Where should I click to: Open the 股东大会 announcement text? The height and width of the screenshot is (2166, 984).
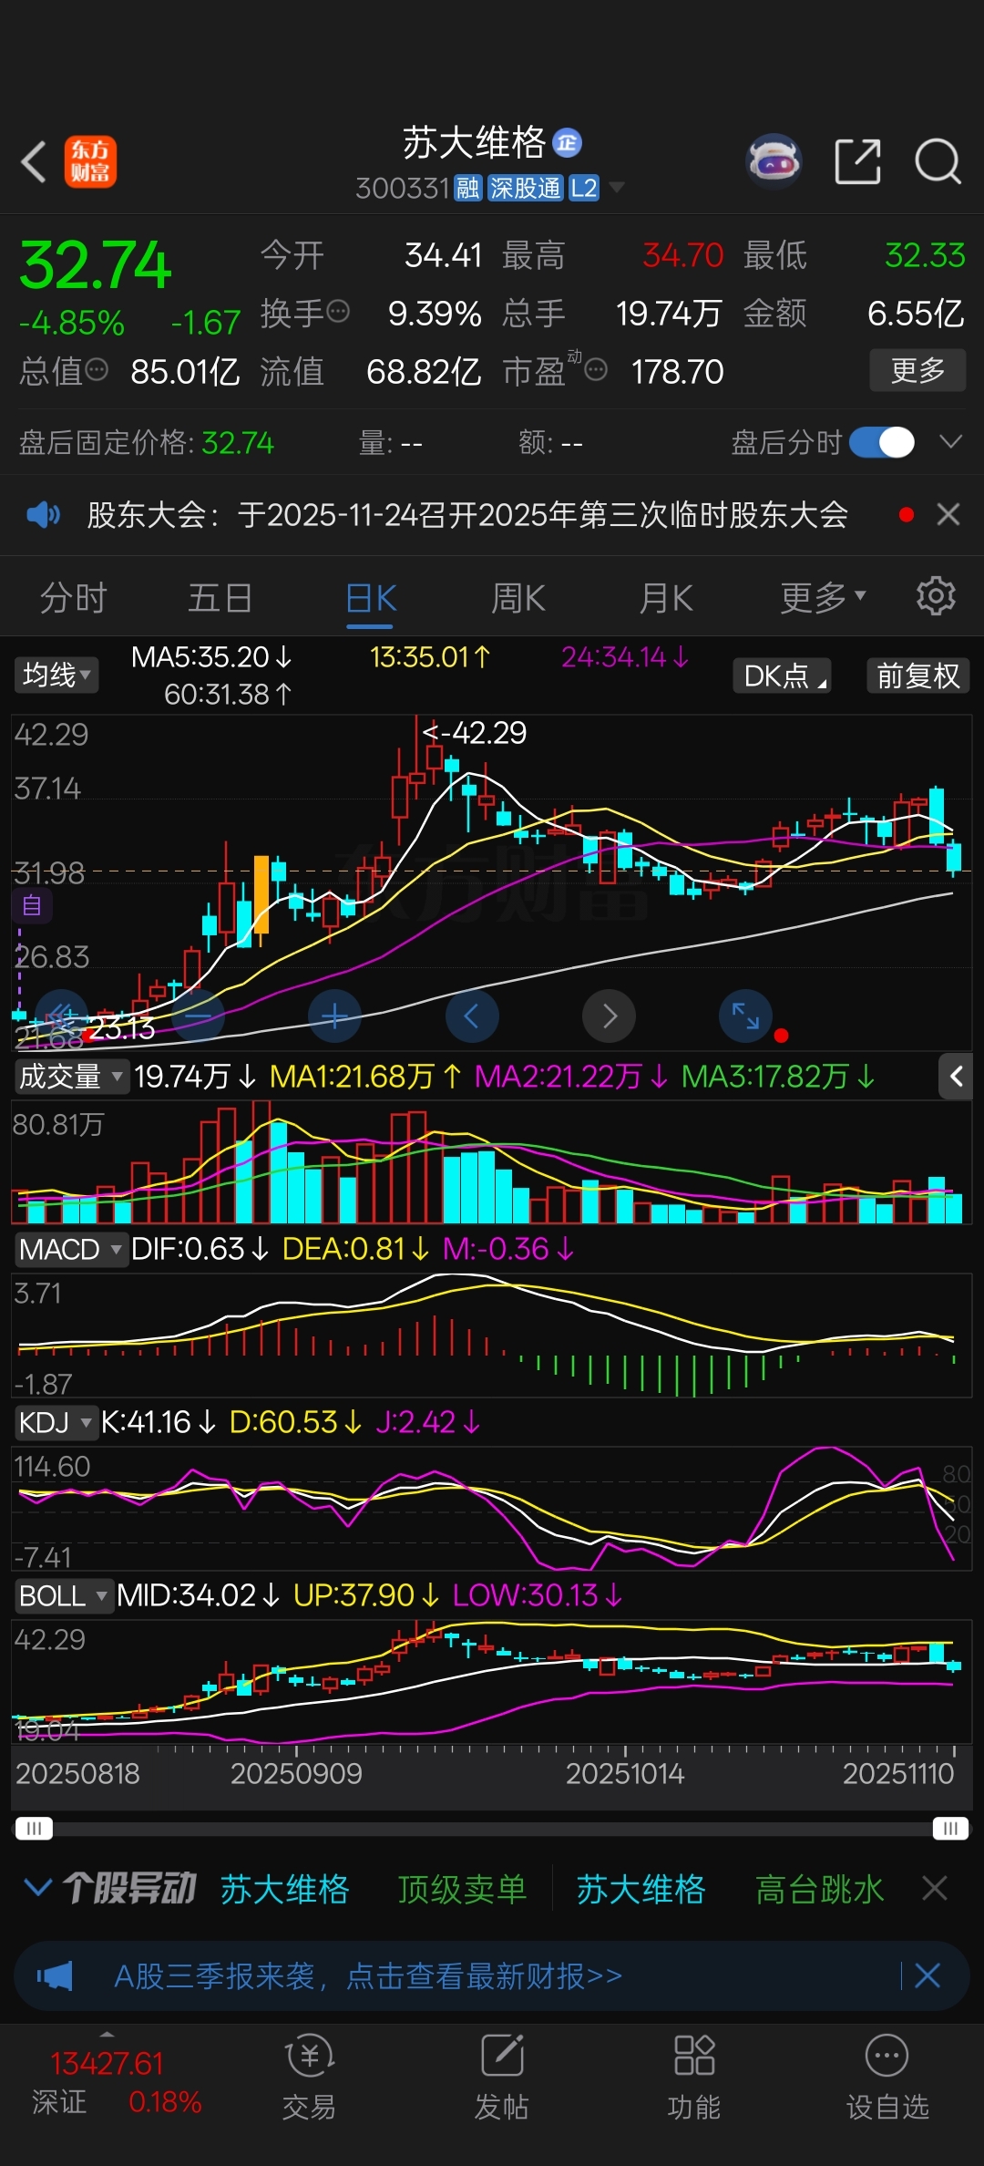point(467,515)
